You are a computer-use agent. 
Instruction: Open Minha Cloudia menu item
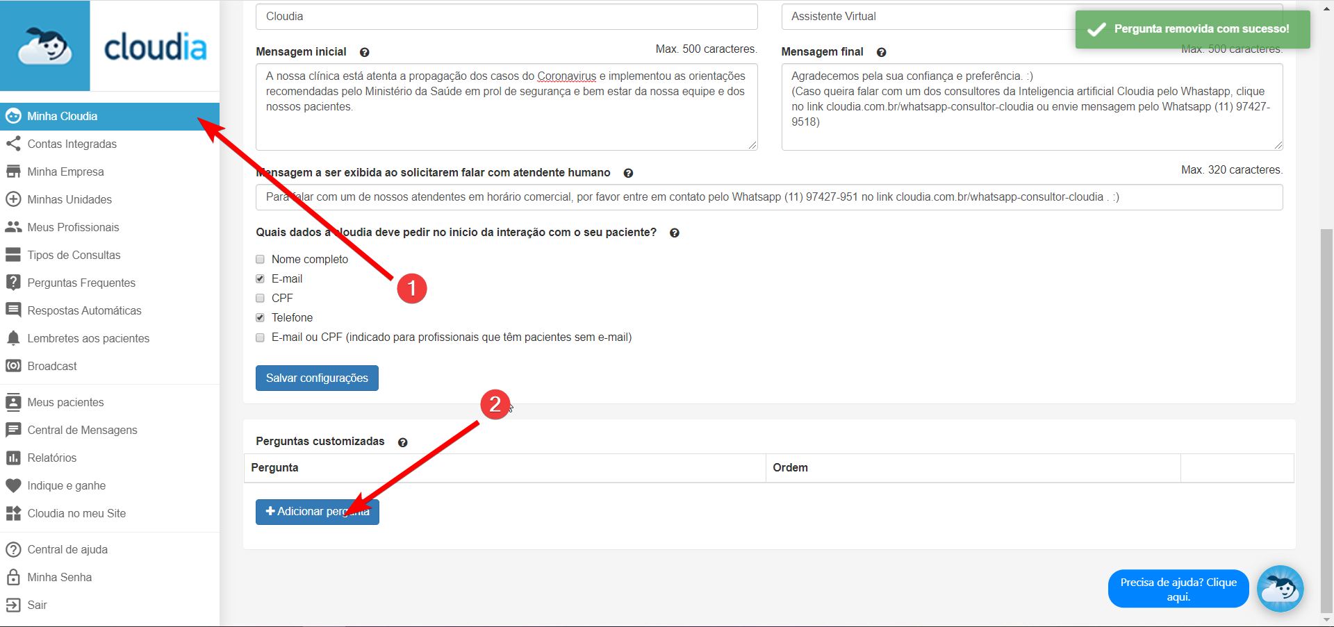(110, 116)
